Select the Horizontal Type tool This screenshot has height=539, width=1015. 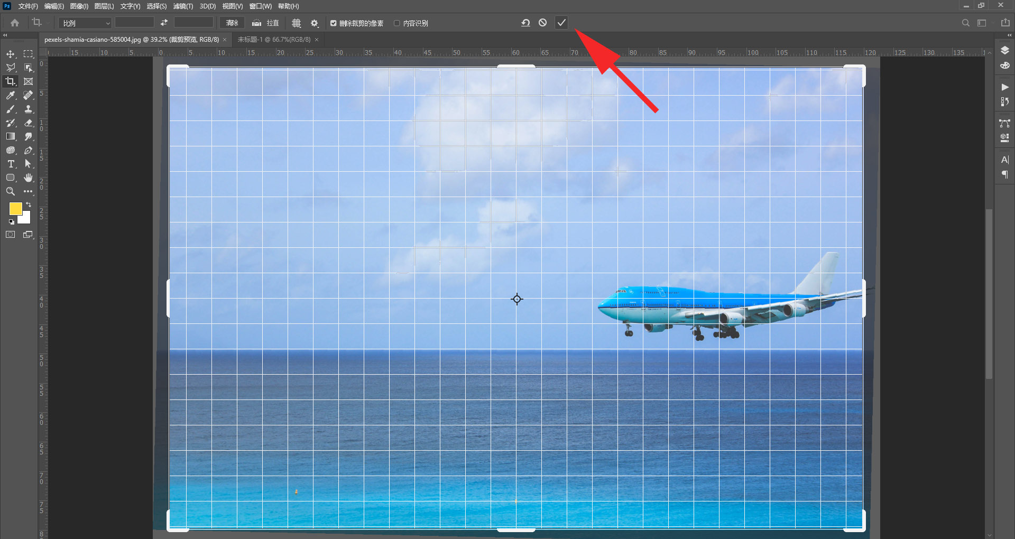point(10,164)
